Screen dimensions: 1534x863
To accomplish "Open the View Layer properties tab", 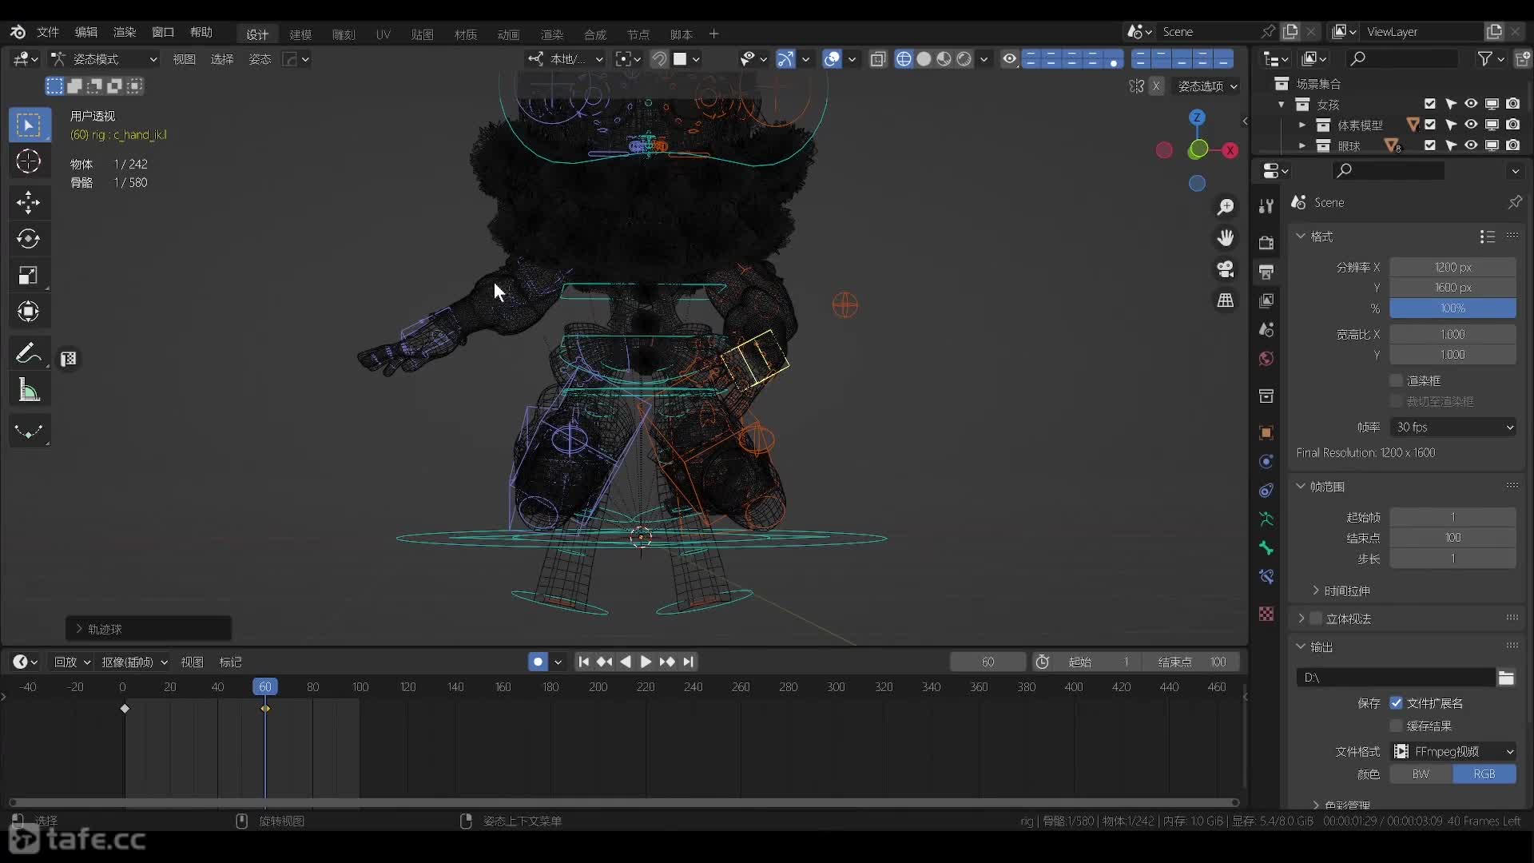I will pos(1266,300).
